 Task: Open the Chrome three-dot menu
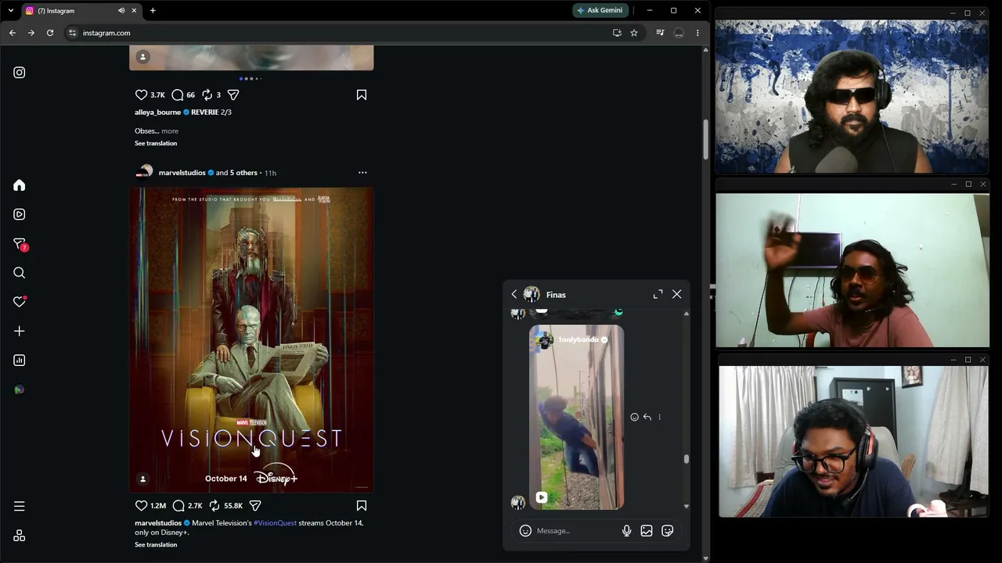697,33
